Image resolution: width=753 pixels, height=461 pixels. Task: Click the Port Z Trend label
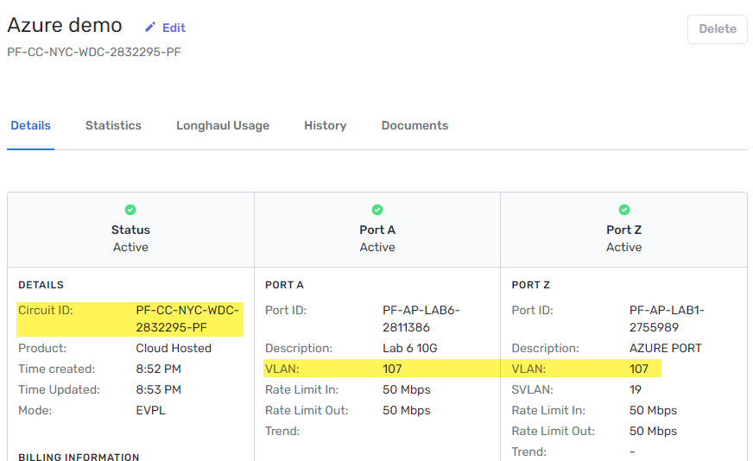click(x=528, y=452)
